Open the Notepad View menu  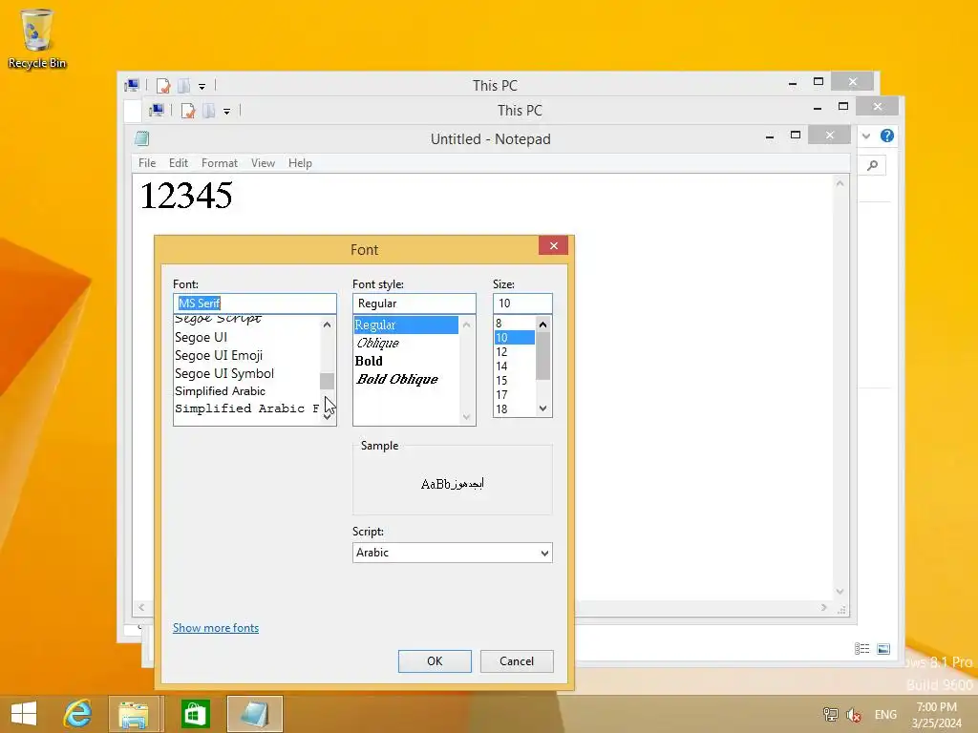pos(264,162)
